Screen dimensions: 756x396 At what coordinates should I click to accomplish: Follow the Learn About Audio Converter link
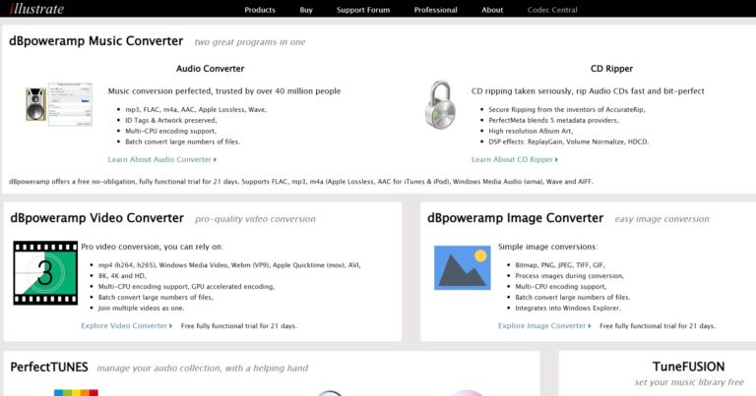point(161,159)
